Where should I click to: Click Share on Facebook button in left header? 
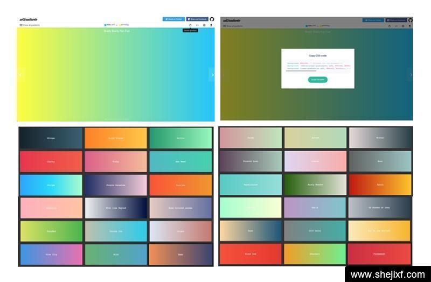tap(197, 19)
